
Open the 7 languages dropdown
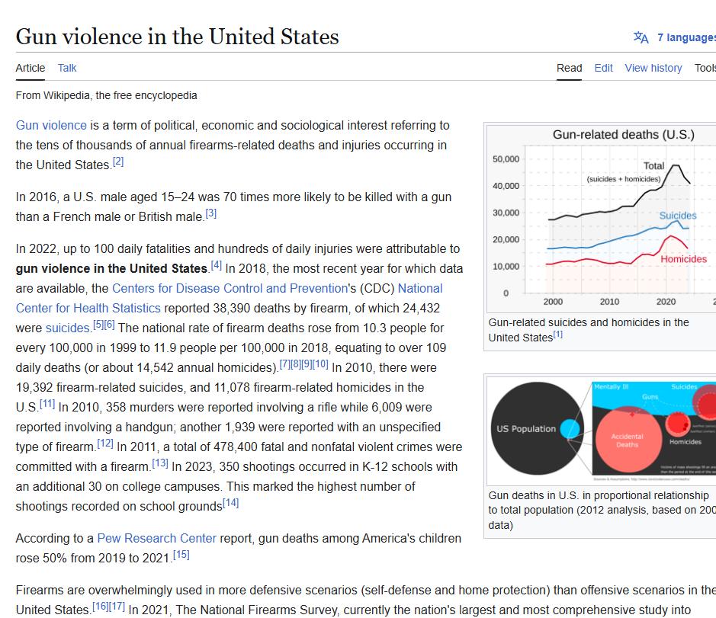pos(685,37)
